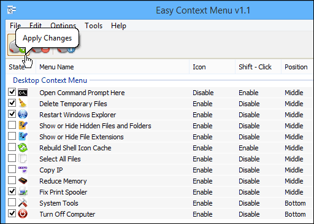The width and height of the screenshot is (314, 224).
Task: Enable Show or Hide Hidden Files checkbox
Action: (12, 125)
